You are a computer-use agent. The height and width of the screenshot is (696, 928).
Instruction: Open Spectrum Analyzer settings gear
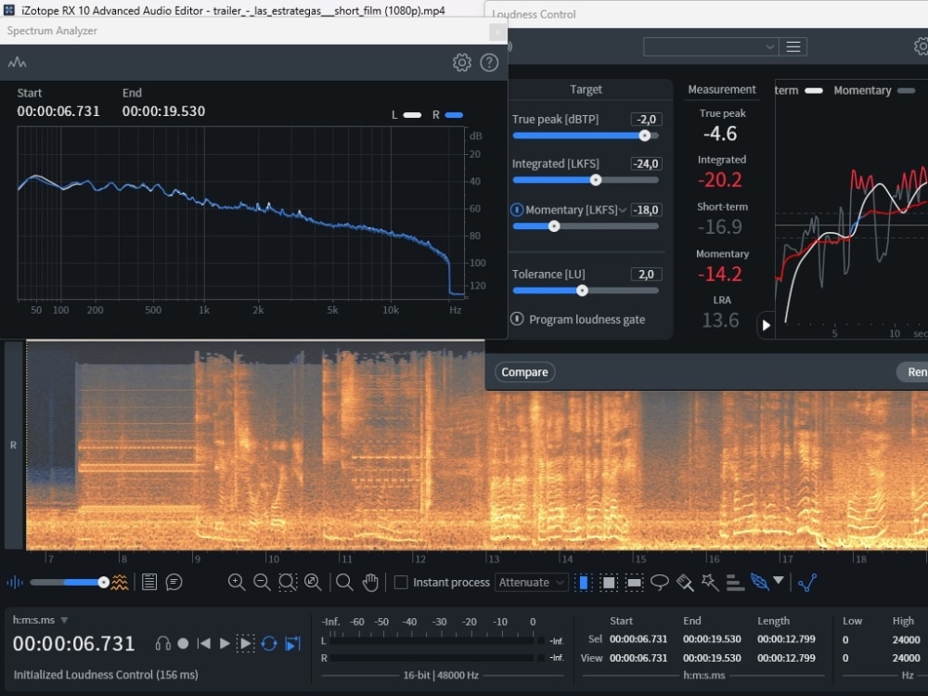pos(461,63)
